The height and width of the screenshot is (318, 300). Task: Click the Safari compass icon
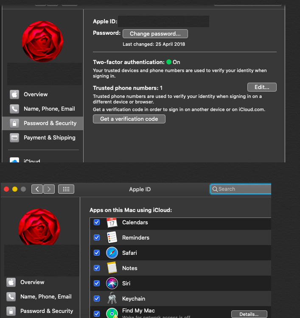point(112,253)
